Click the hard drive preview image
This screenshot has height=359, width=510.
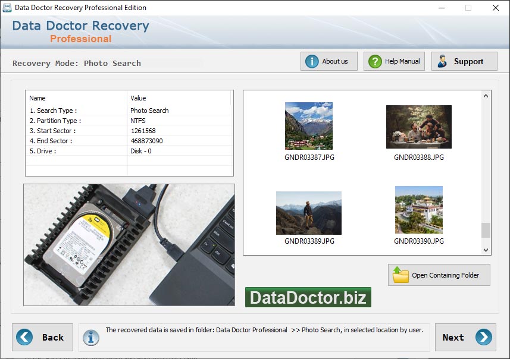[x=129, y=244]
